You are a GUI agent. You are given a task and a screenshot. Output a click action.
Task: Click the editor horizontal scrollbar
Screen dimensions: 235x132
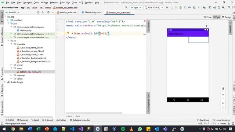pyautogui.click(x=94, y=113)
